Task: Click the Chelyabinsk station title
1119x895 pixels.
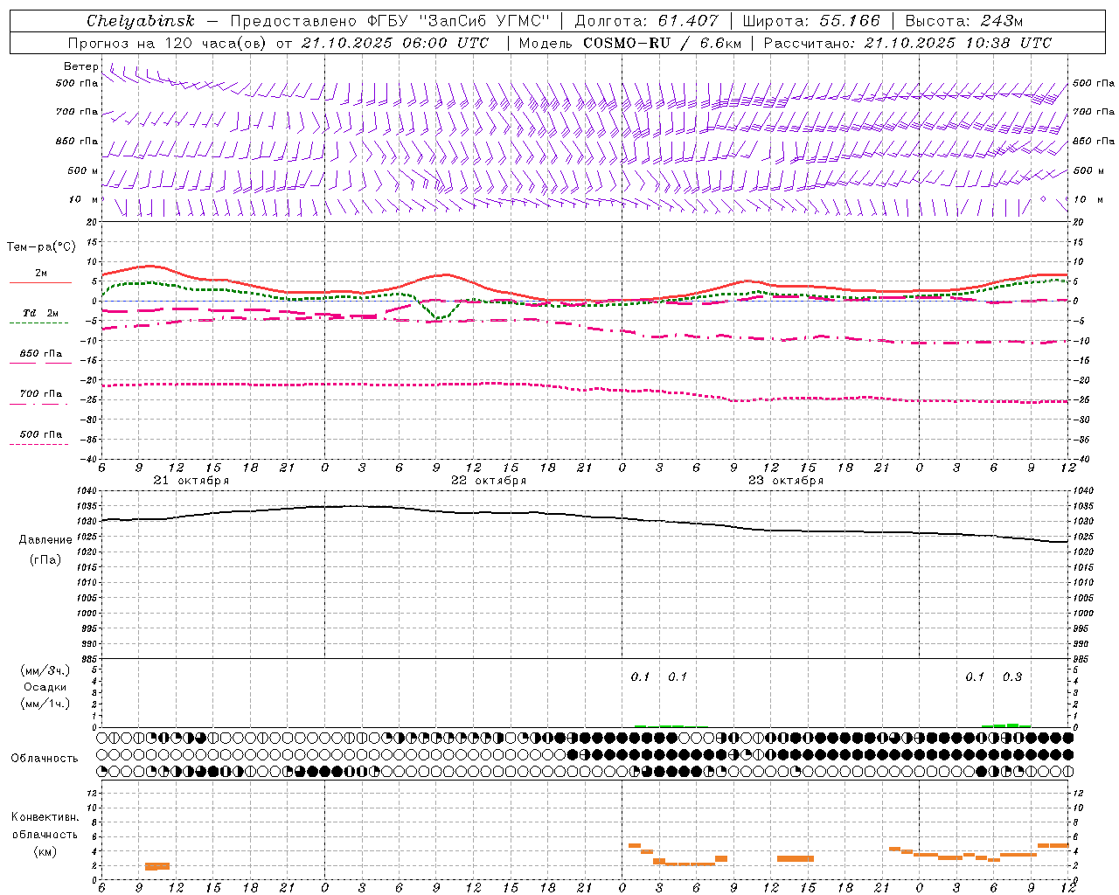Action: [x=140, y=21]
